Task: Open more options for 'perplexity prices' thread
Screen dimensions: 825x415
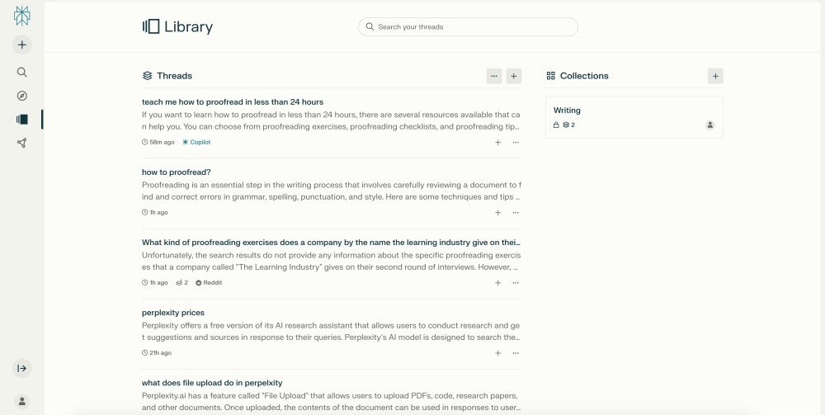Action: pyautogui.click(x=516, y=353)
